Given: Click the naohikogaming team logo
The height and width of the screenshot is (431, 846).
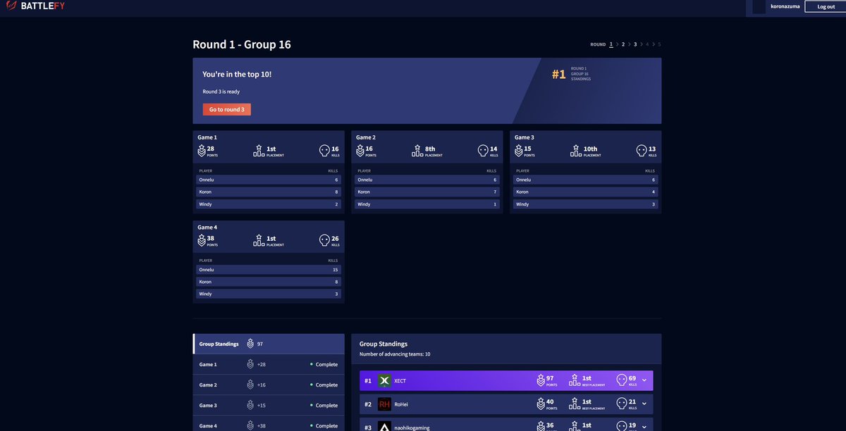Looking at the screenshot, I should [x=384, y=427].
